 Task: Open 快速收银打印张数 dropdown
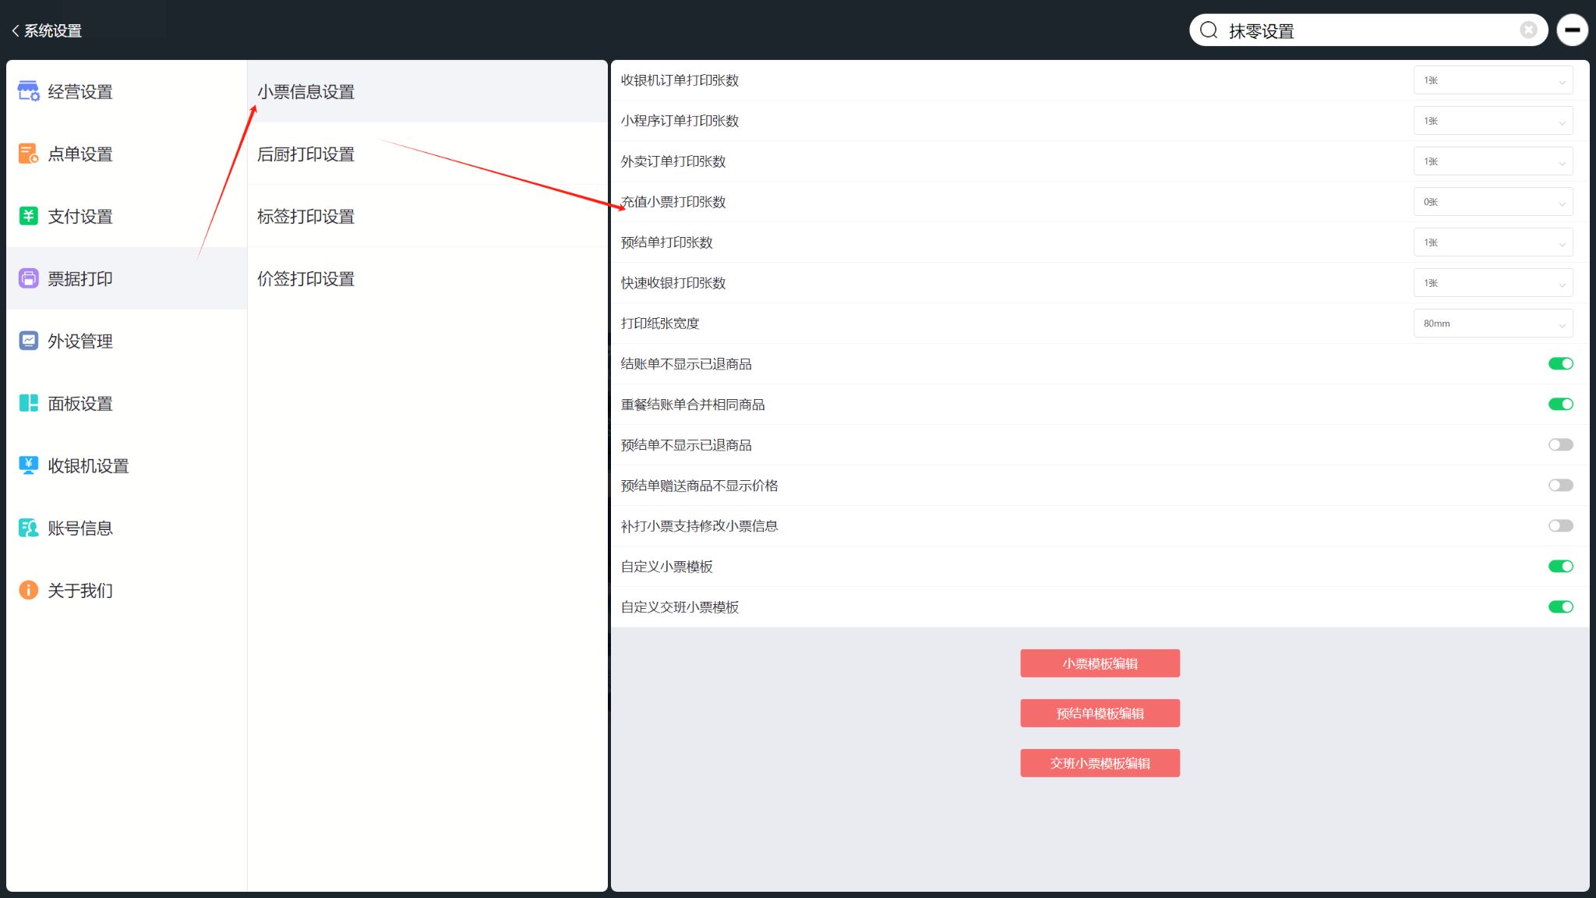point(1493,283)
